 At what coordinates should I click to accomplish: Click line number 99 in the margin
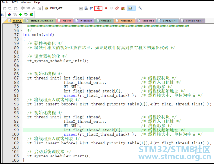(16, 130)
